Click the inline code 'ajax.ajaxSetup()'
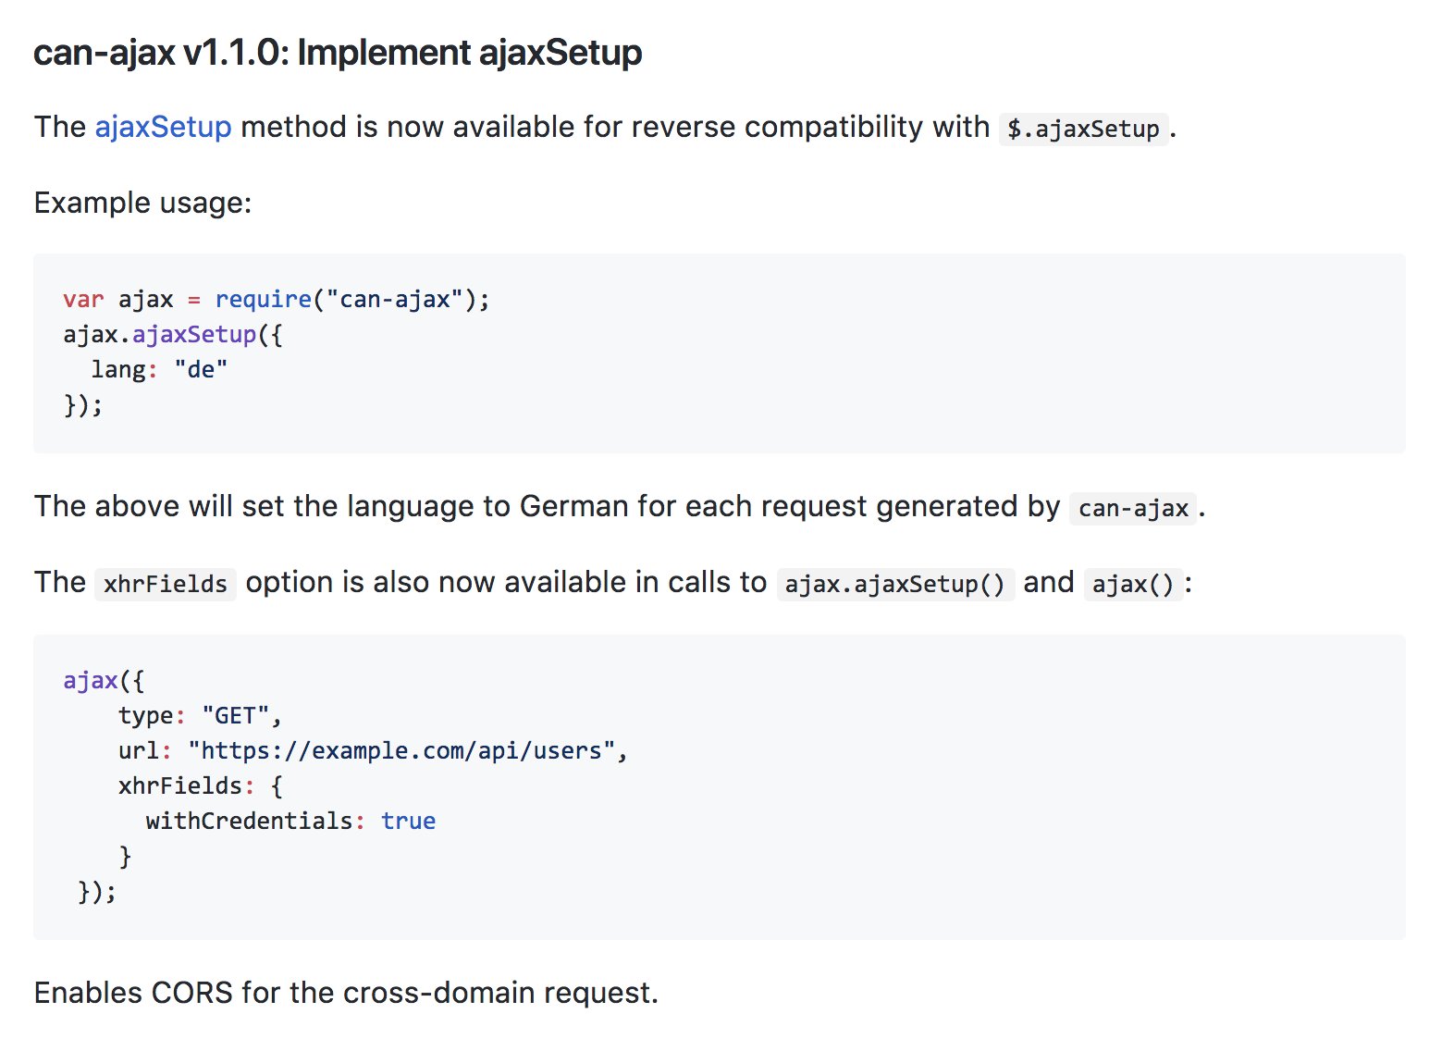Viewport: 1454px width, 1051px height. click(x=894, y=584)
